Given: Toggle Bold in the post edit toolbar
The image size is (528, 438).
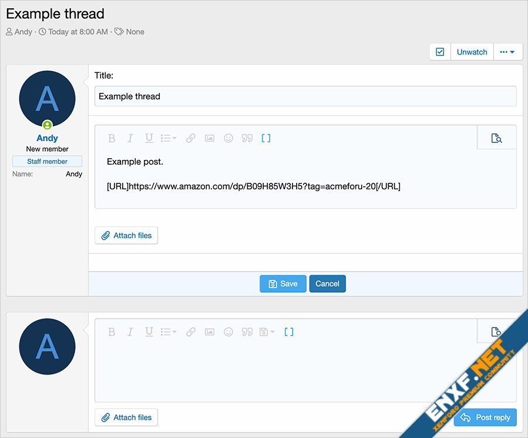Looking at the screenshot, I should click(x=112, y=138).
